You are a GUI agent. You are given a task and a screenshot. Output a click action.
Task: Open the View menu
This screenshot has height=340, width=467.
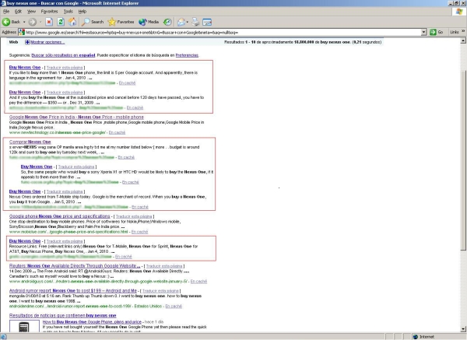[x=31, y=12]
